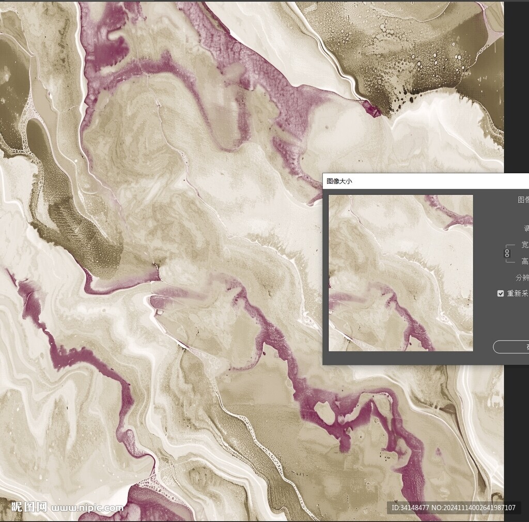529x522 pixels.
Task: Click the 昵图网 logo watermark
Action: (x=29, y=507)
